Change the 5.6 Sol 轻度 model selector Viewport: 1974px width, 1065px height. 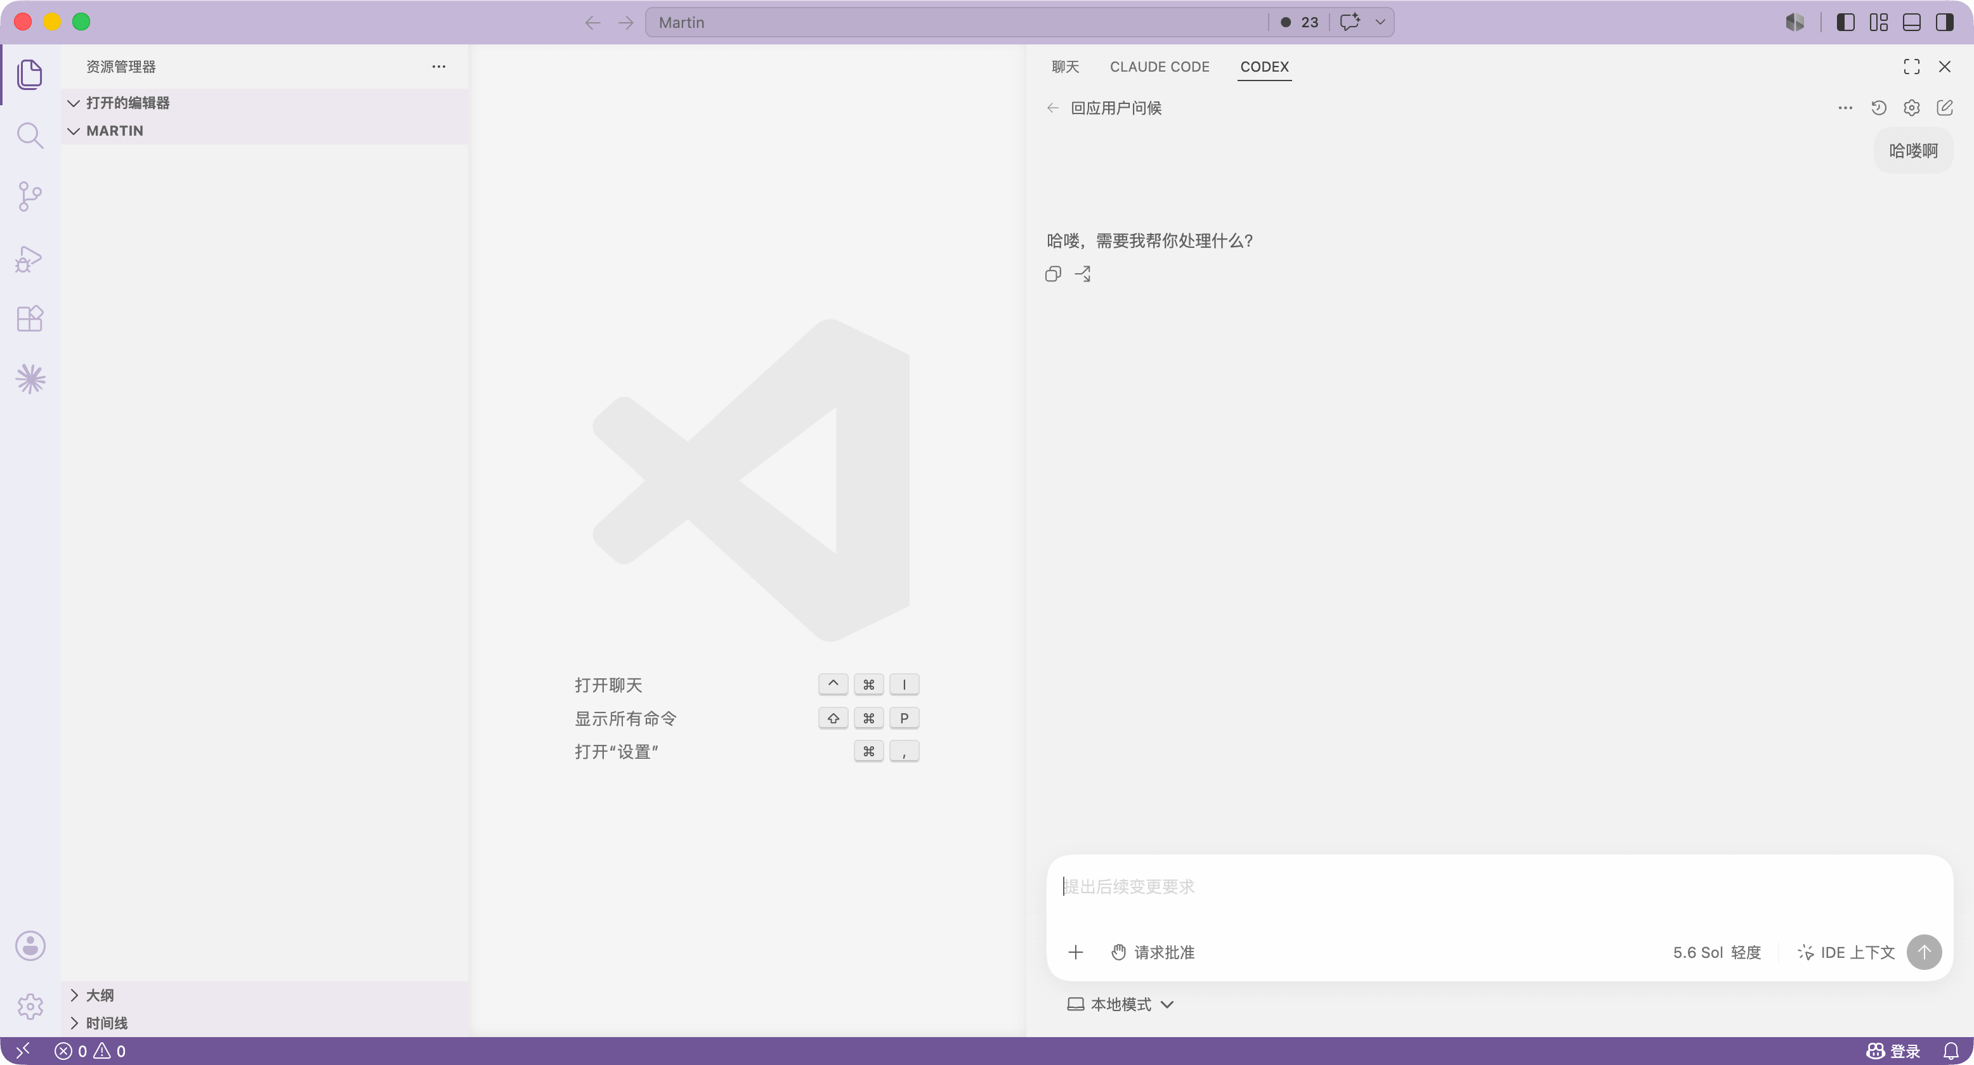1716,952
